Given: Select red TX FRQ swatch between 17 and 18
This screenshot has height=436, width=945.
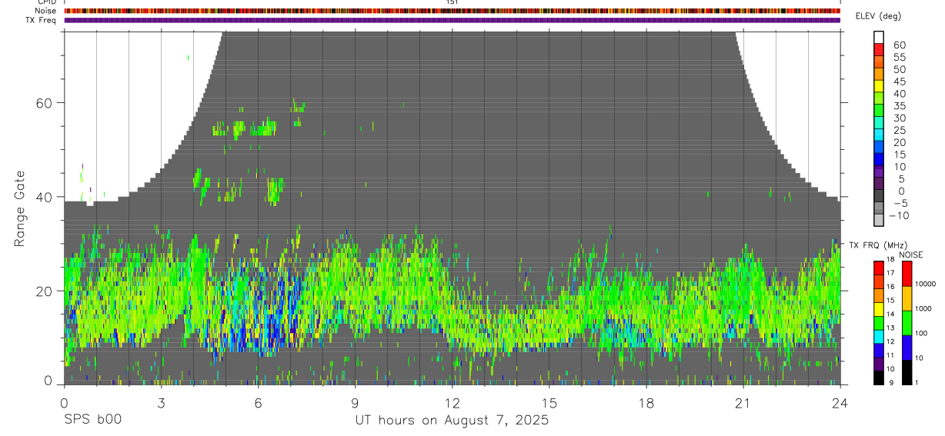Looking at the screenshot, I should (x=879, y=267).
